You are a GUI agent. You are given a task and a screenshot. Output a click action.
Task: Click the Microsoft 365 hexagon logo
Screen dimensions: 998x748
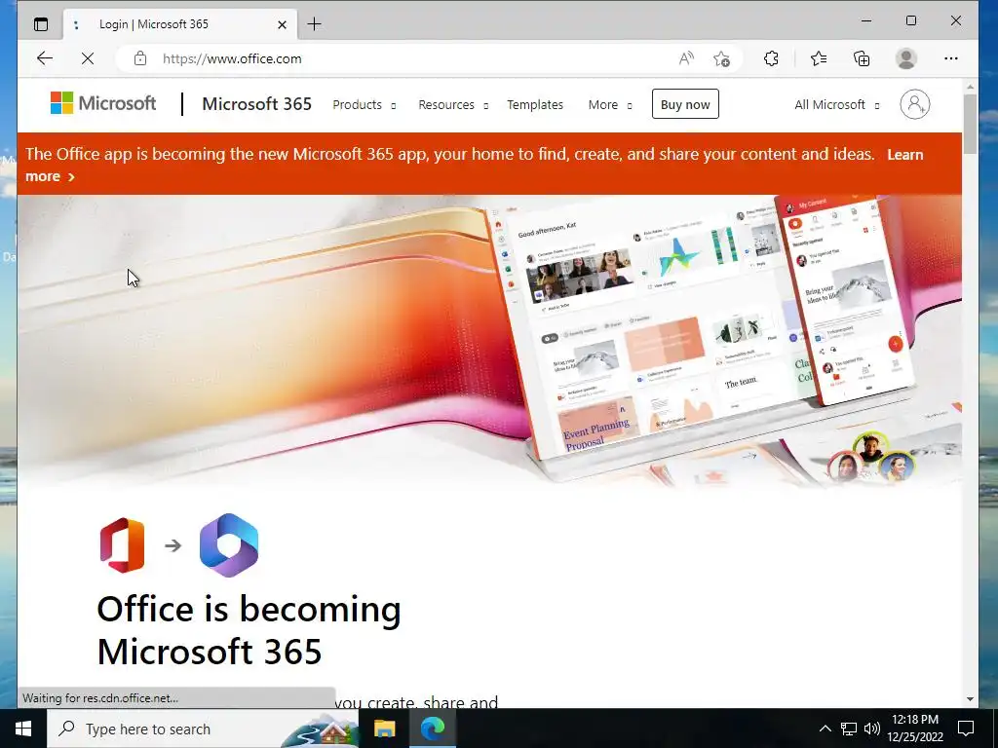[228, 545]
